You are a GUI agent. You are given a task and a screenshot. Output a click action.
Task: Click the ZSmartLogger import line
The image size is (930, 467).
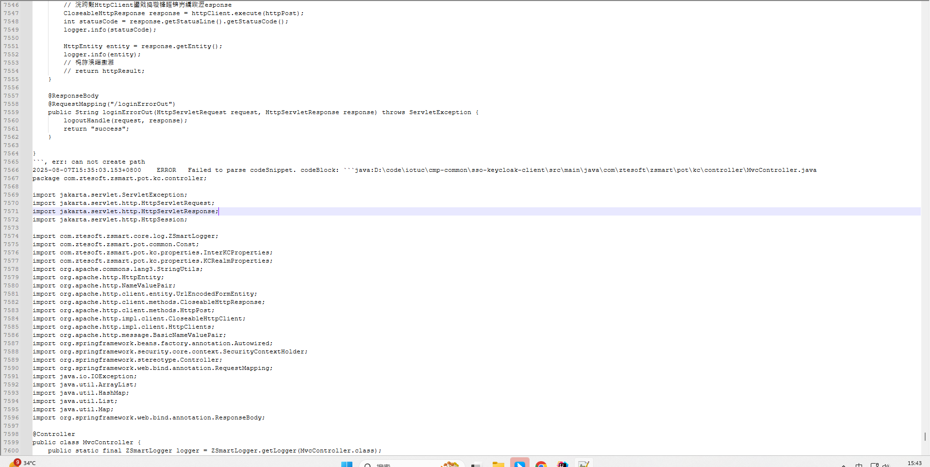(x=125, y=236)
